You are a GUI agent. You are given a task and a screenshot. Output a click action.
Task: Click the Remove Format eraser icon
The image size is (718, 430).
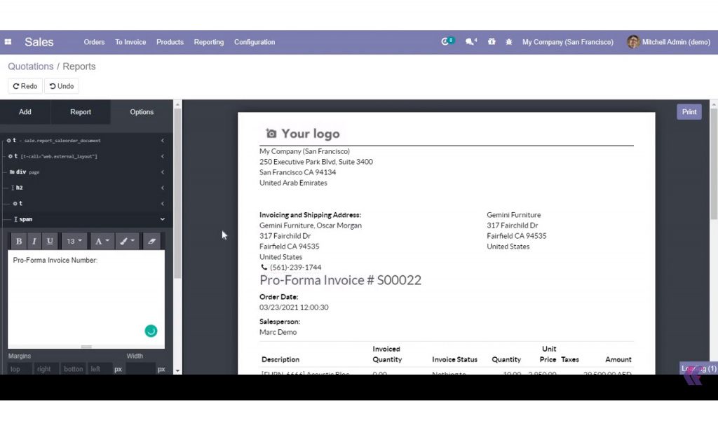click(151, 241)
